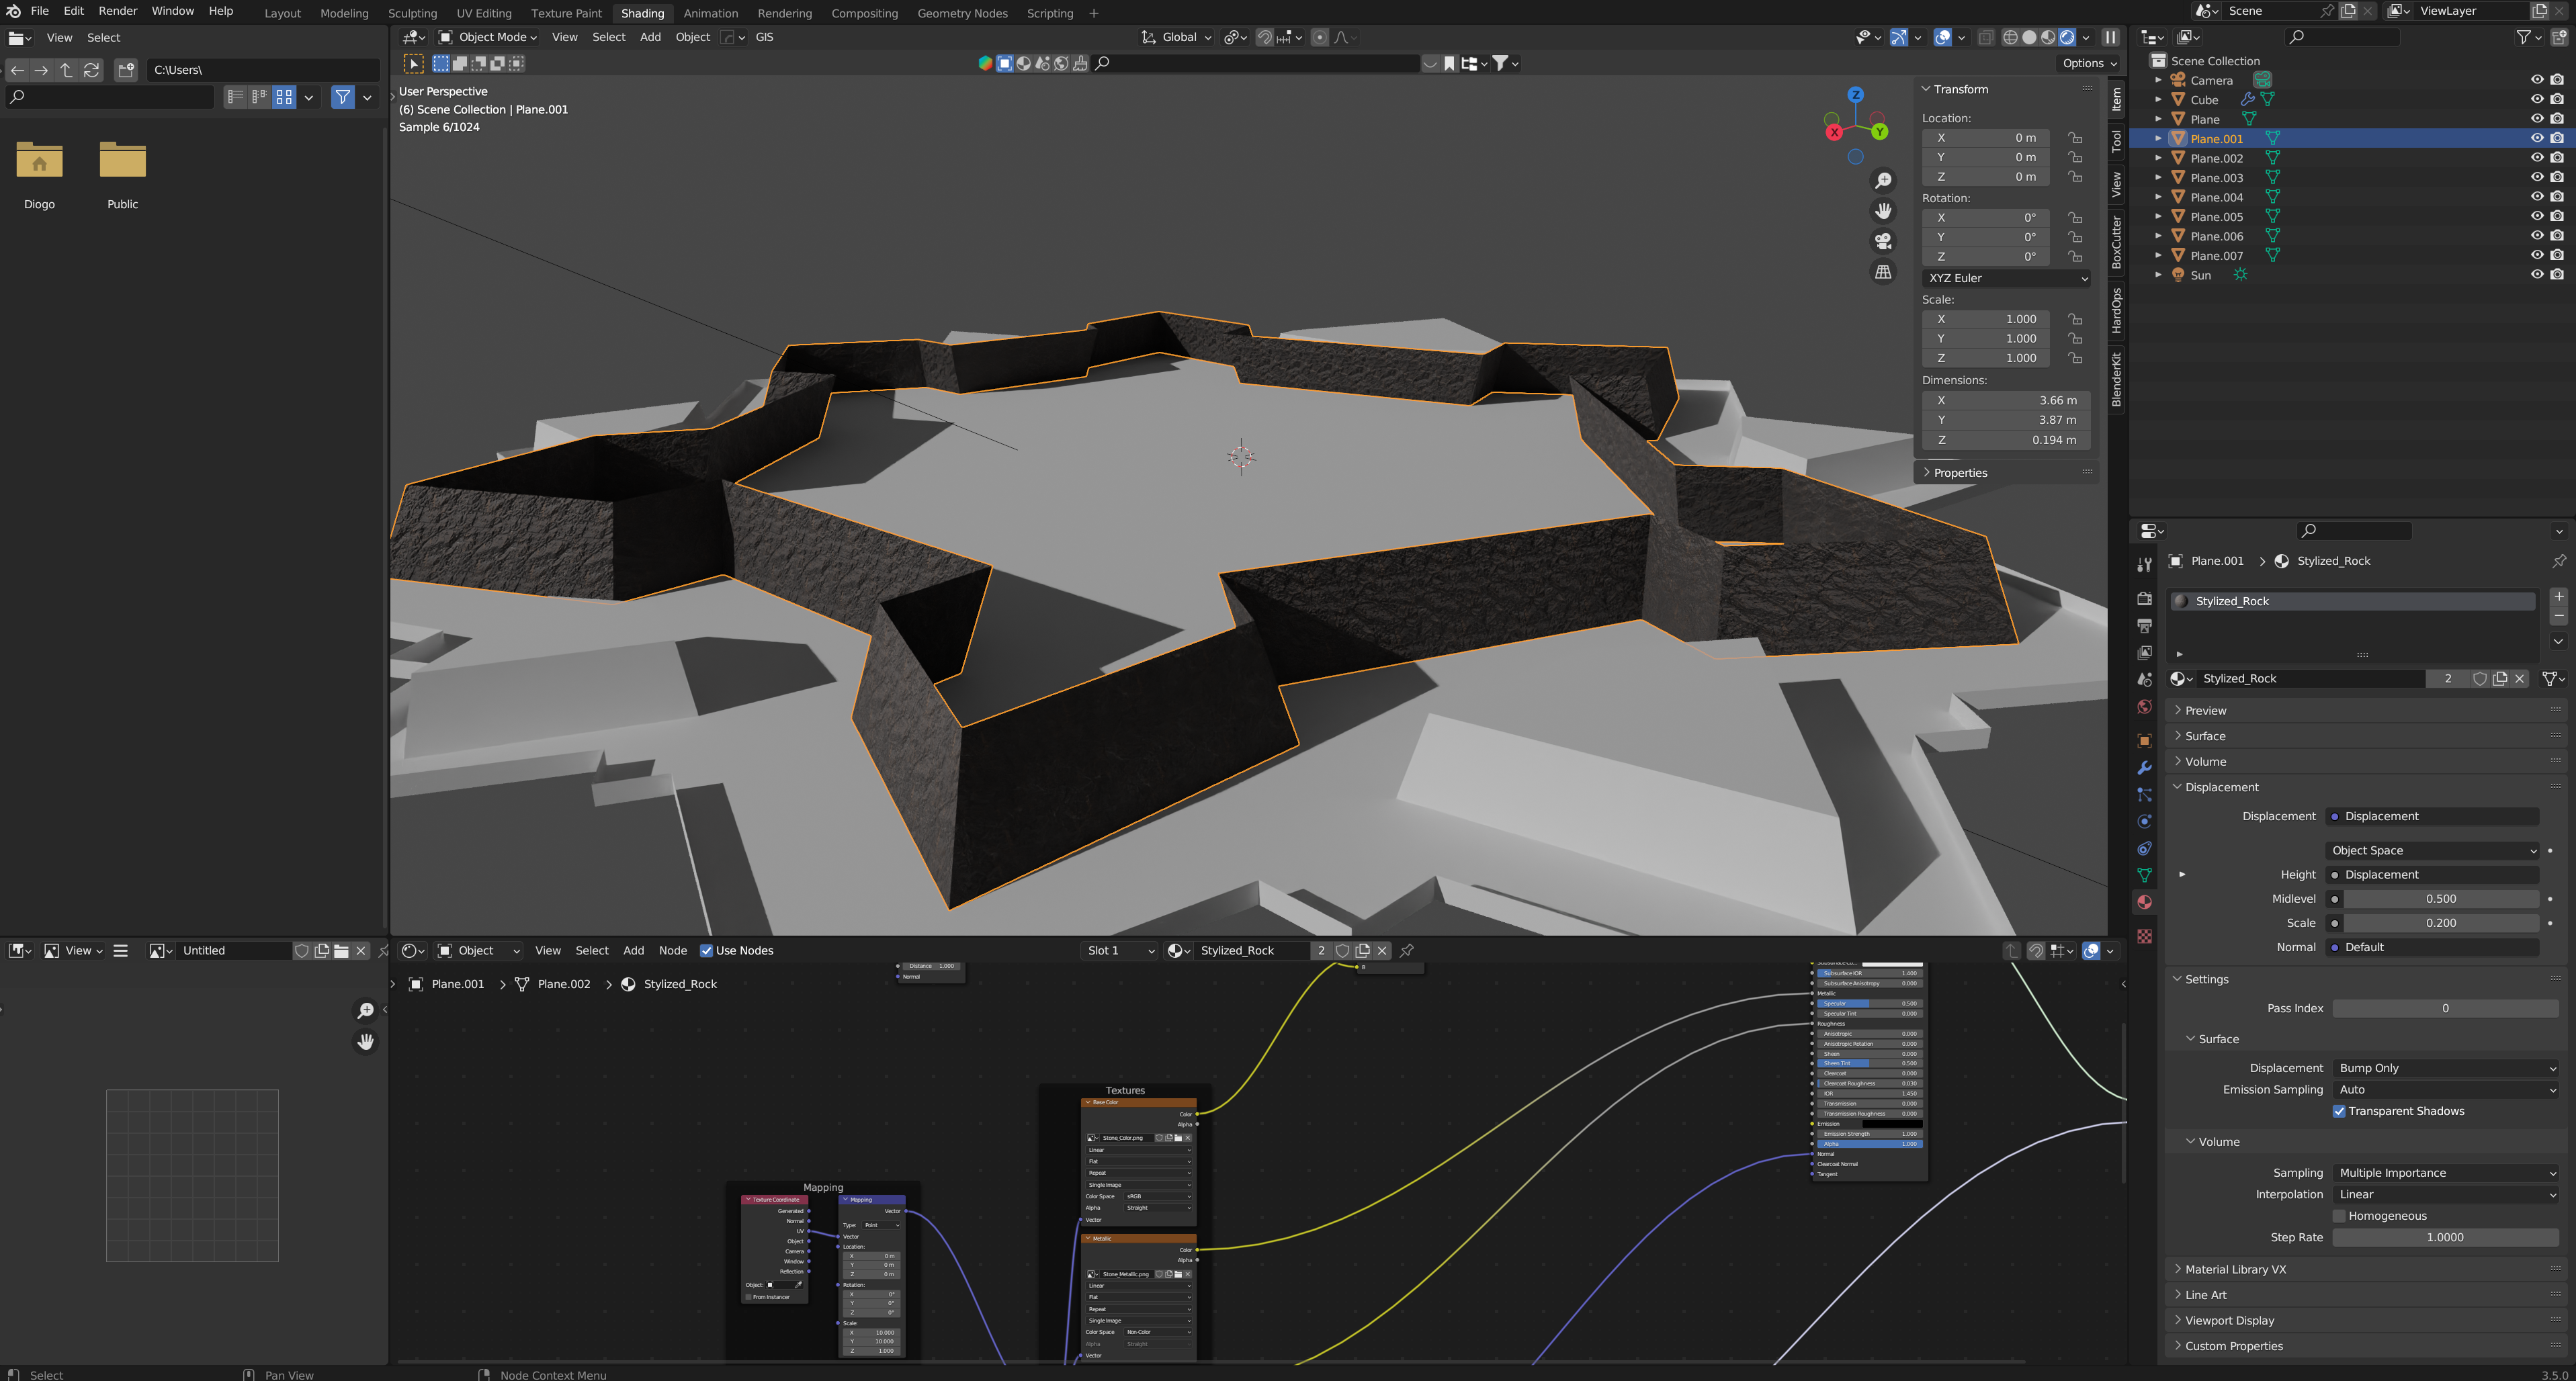This screenshot has height=1381, width=2576.
Task: Open the Public folder
Action: tap(123, 175)
